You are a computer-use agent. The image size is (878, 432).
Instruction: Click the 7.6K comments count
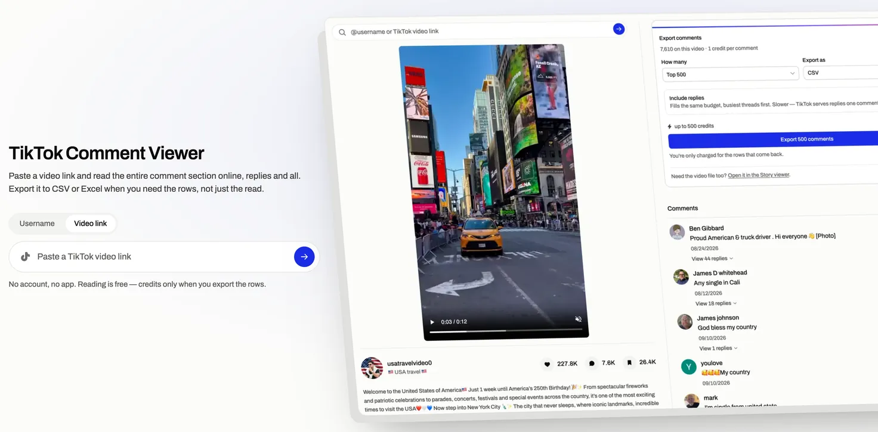(x=608, y=363)
